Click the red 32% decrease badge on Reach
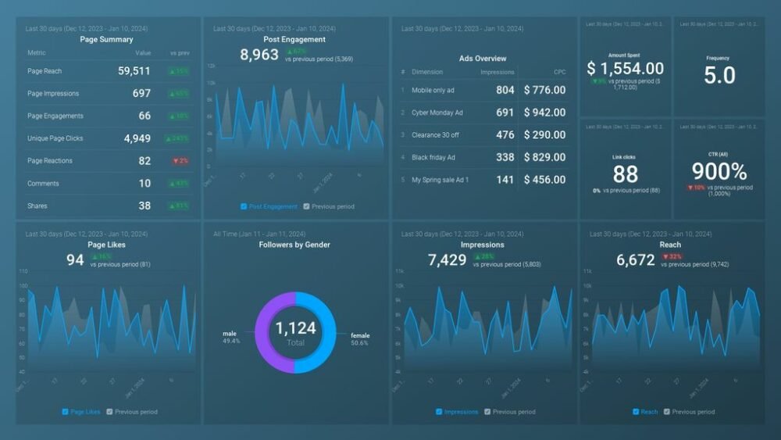Image resolution: width=781 pixels, height=440 pixels. (672, 256)
